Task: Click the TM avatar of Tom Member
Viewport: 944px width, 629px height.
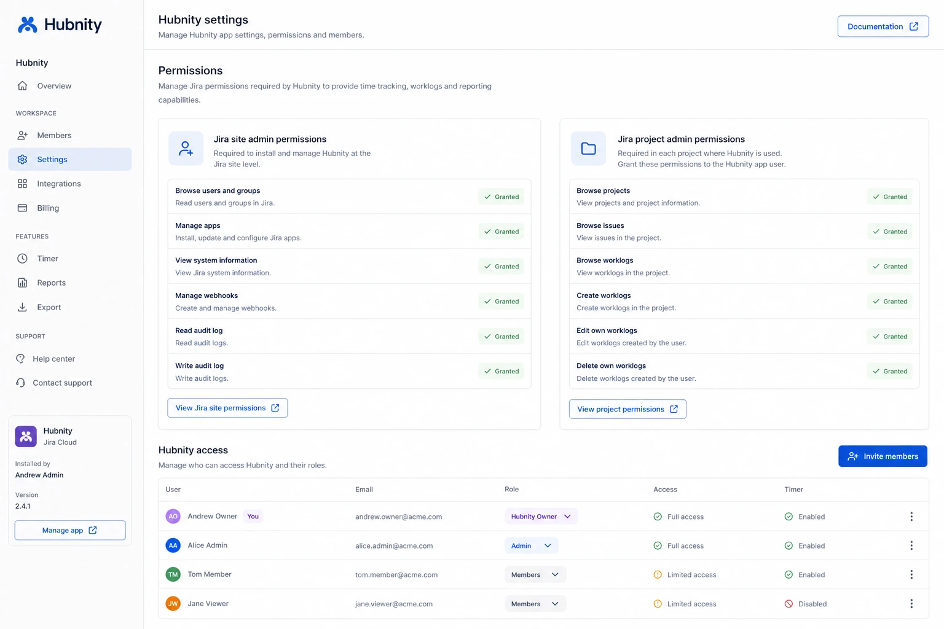Action: coord(173,574)
